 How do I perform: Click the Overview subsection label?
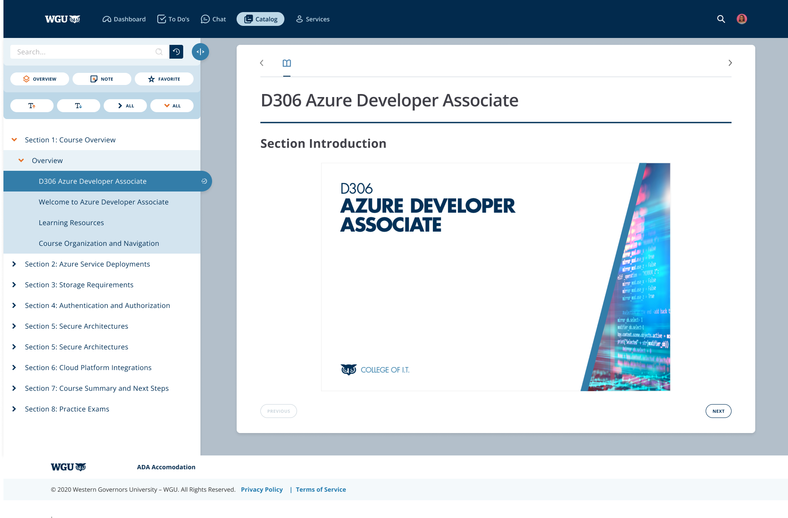47,160
